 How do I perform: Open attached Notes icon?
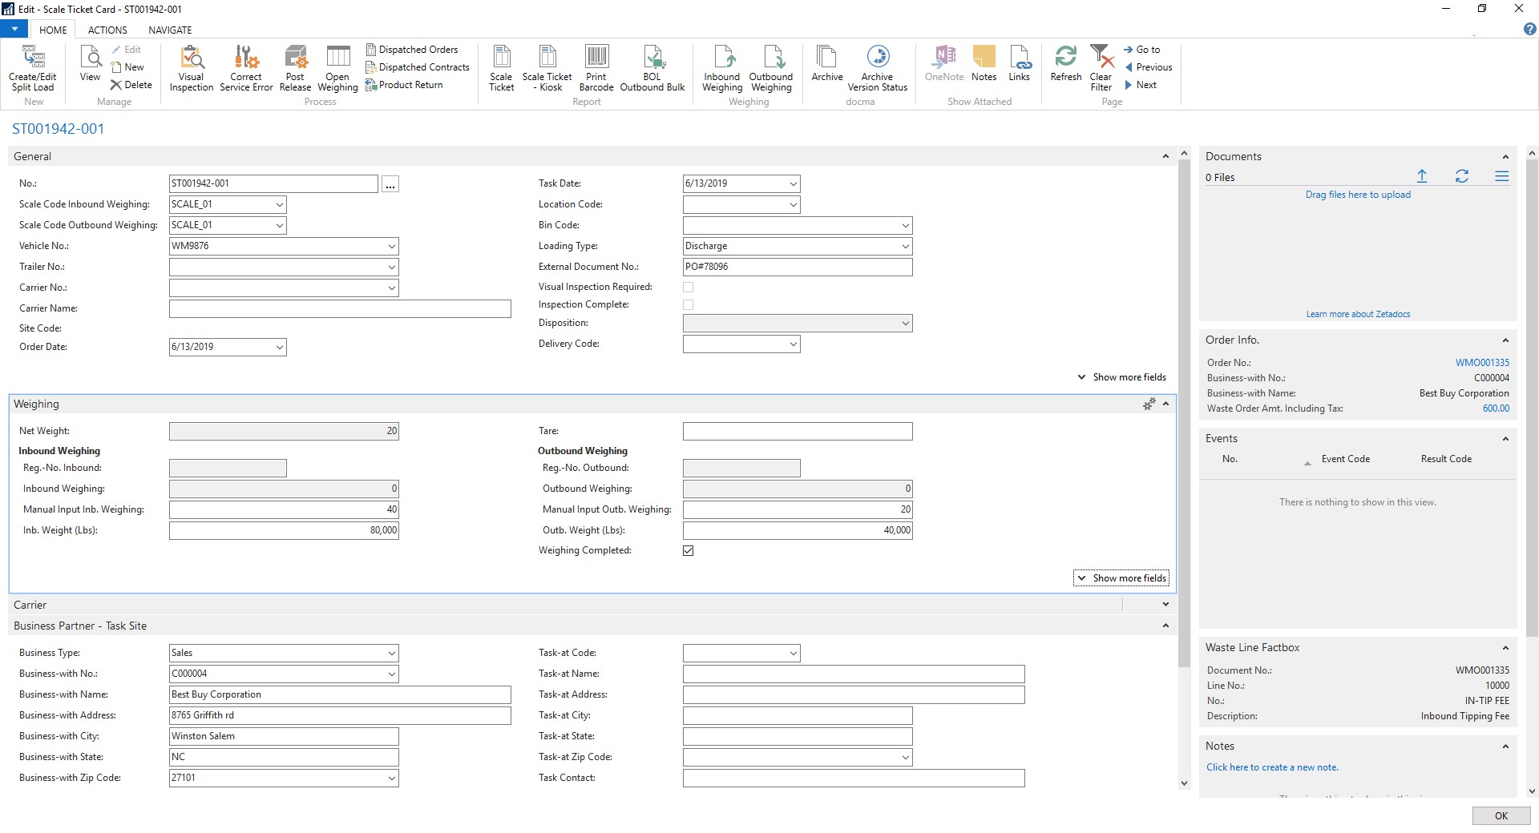984,64
